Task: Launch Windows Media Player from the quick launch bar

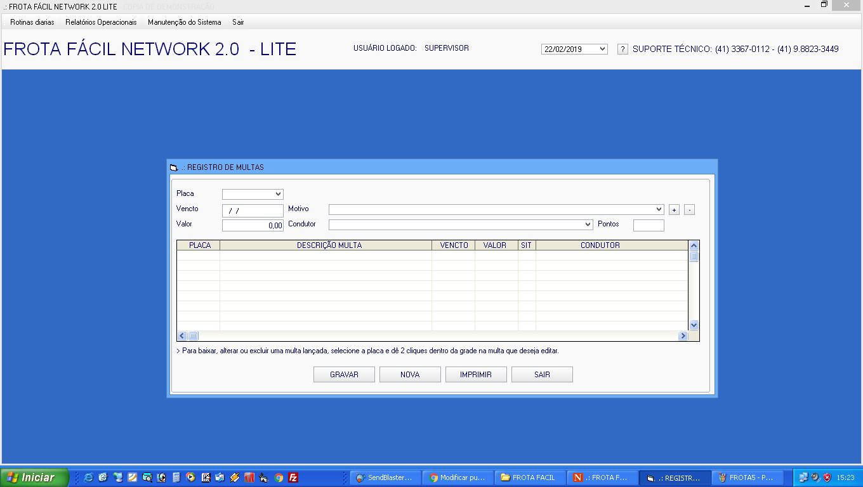Action: pos(190,477)
